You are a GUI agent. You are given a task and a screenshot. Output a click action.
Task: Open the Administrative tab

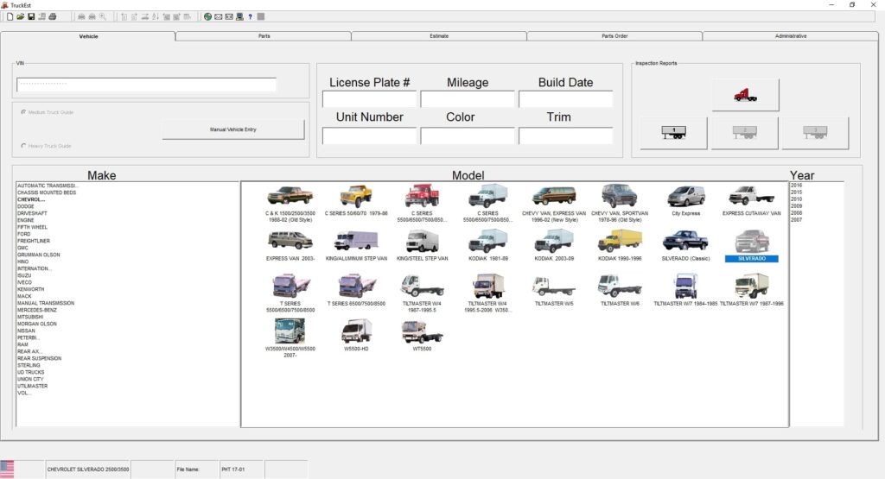tap(790, 36)
